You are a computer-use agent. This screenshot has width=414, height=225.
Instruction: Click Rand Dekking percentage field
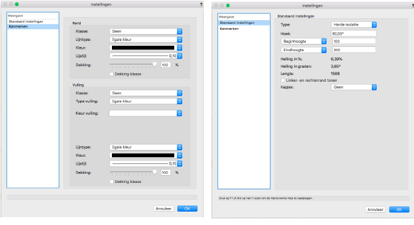166,65
